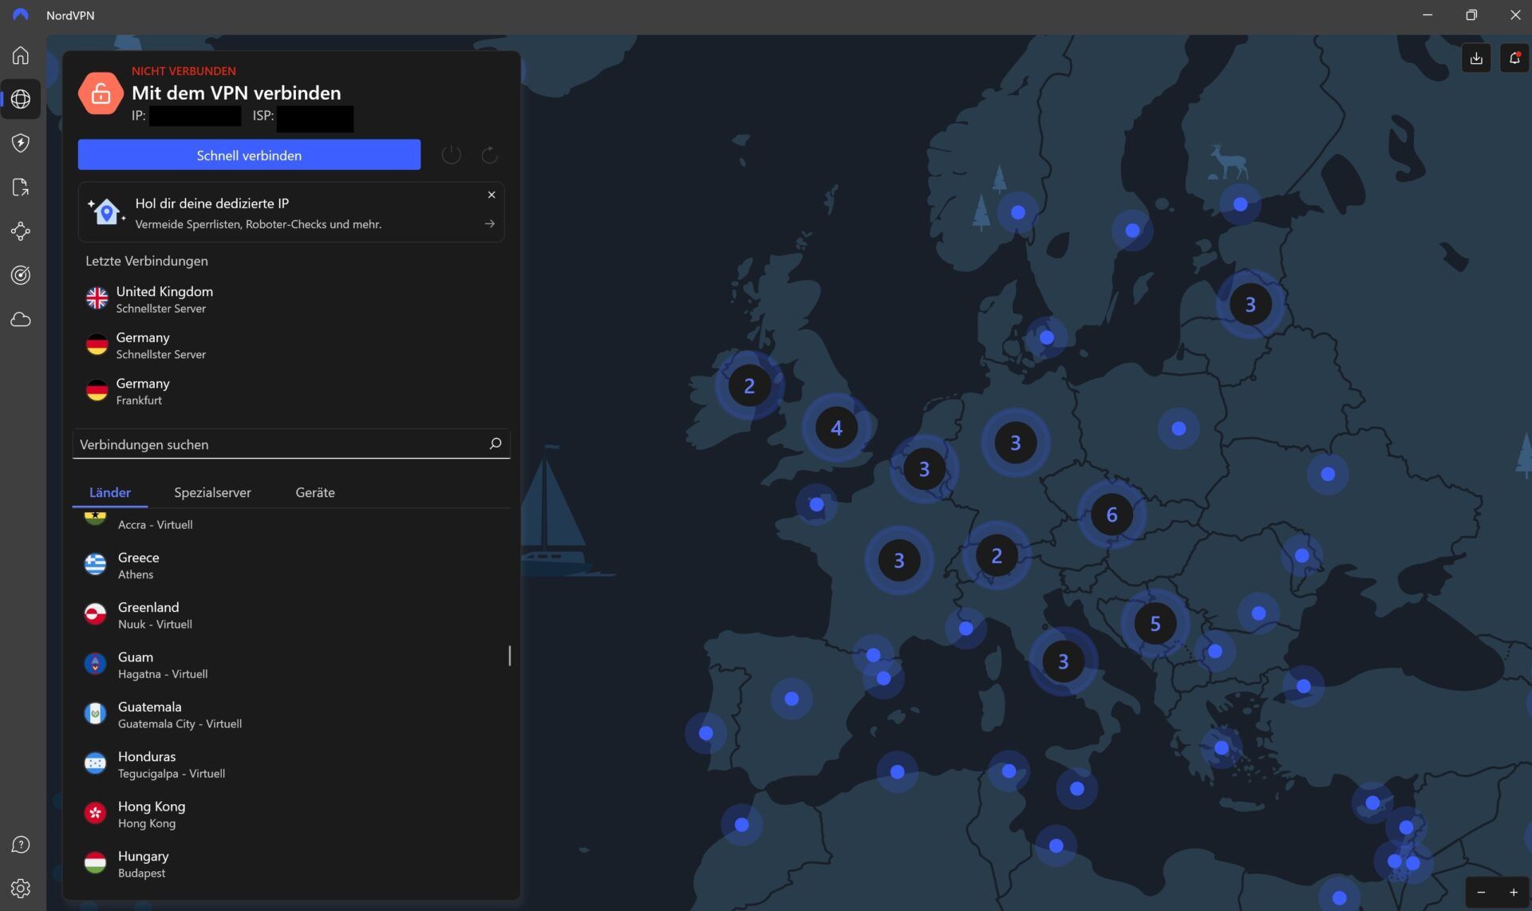Connect to recent Germany Frankfurt entry
Screen dimensions: 1532x911
click(291, 391)
